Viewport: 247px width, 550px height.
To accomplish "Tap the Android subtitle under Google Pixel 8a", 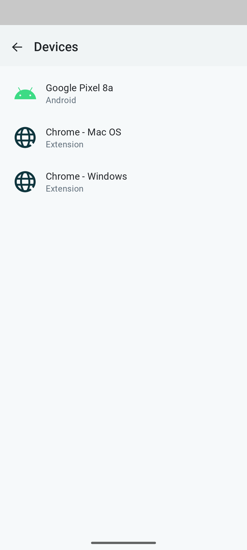I will 61,100.
